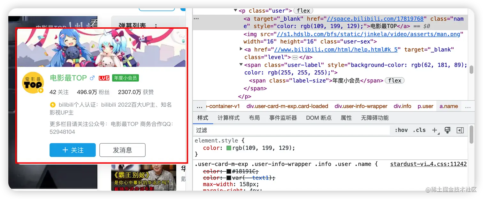483x199 pixels.
Task: Click the flex badge next to p.user
Action: pos(303,11)
